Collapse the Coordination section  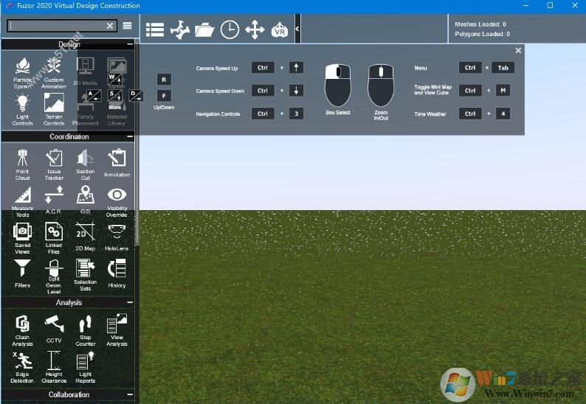point(130,137)
